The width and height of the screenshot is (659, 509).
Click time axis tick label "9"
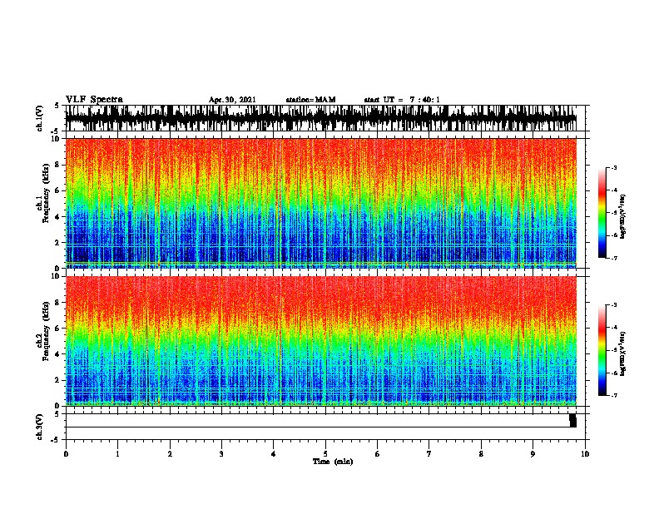(x=533, y=454)
